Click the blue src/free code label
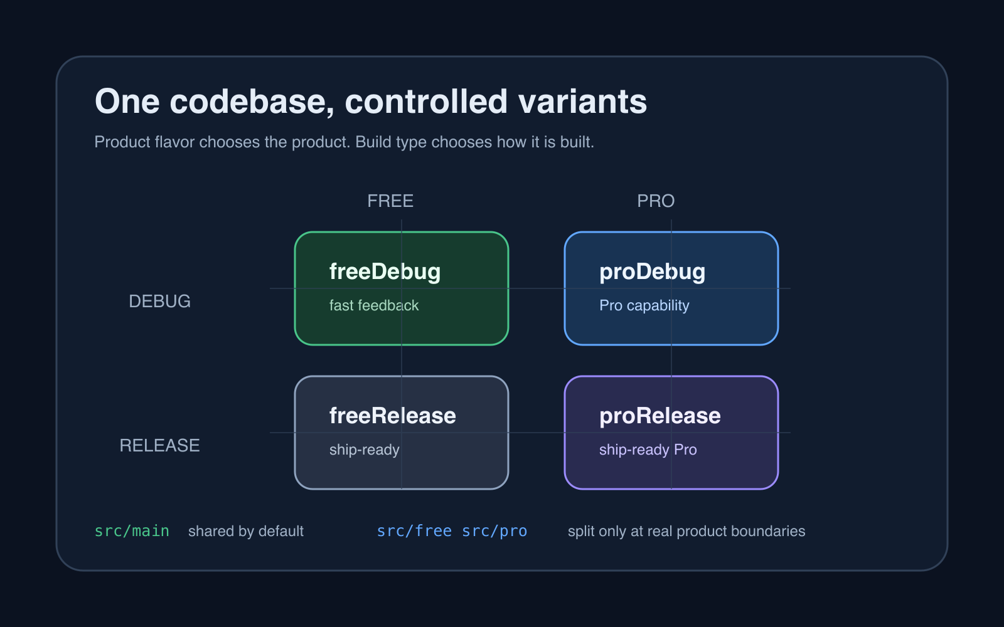The height and width of the screenshot is (627, 1004). pyautogui.click(x=414, y=531)
